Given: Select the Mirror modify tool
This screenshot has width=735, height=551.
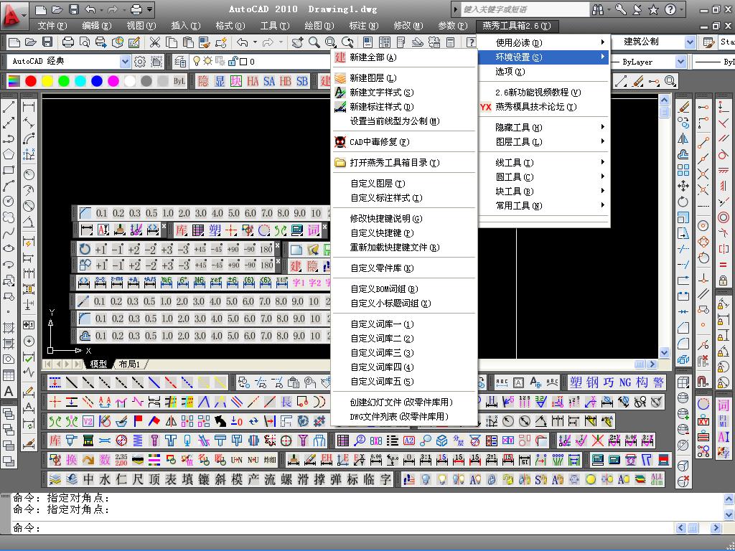Looking at the screenshot, I should point(684,138).
